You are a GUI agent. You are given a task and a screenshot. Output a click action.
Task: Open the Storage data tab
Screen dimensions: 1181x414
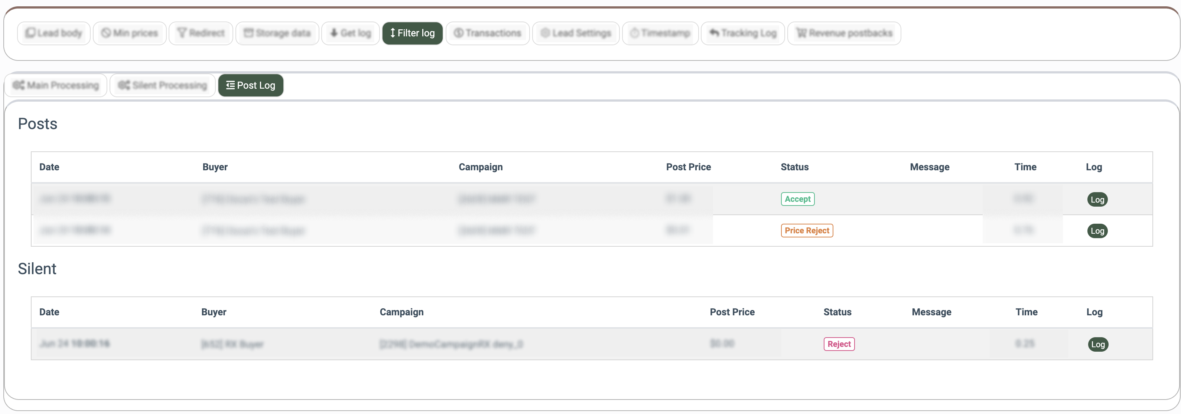(x=277, y=33)
